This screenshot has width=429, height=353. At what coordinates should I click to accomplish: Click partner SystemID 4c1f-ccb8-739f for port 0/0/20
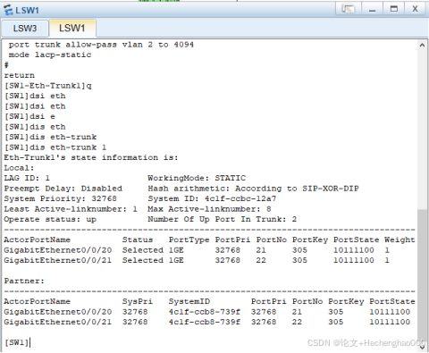pos(205,312)
